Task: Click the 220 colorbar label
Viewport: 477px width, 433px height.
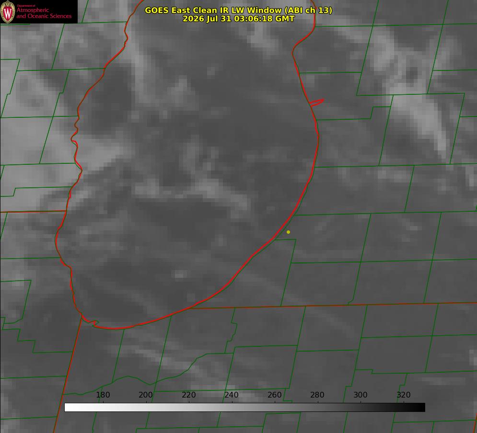Action: [188, 395]
